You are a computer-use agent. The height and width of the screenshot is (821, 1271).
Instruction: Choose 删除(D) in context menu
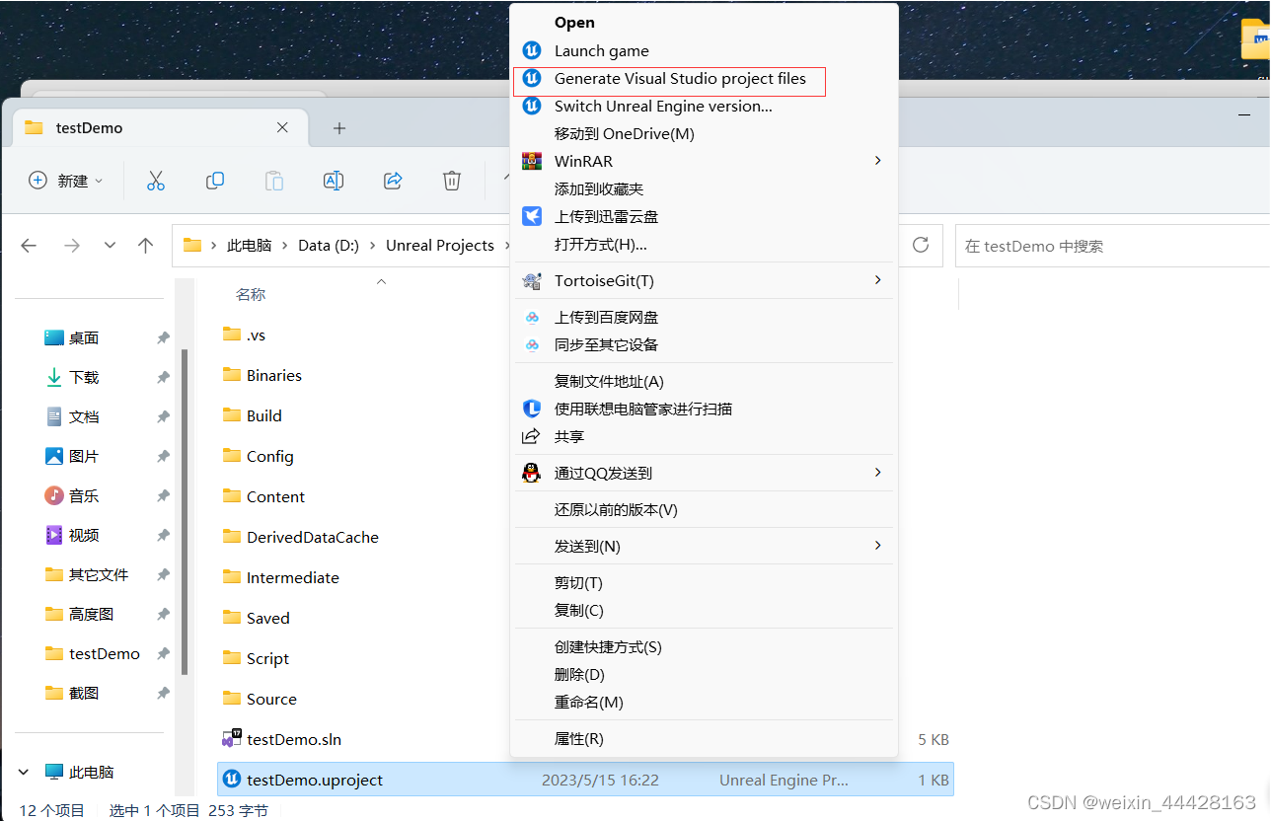coord(704,674)
